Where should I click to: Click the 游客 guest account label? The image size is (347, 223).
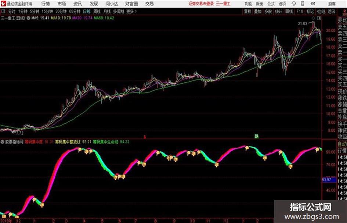coord(332,4)
